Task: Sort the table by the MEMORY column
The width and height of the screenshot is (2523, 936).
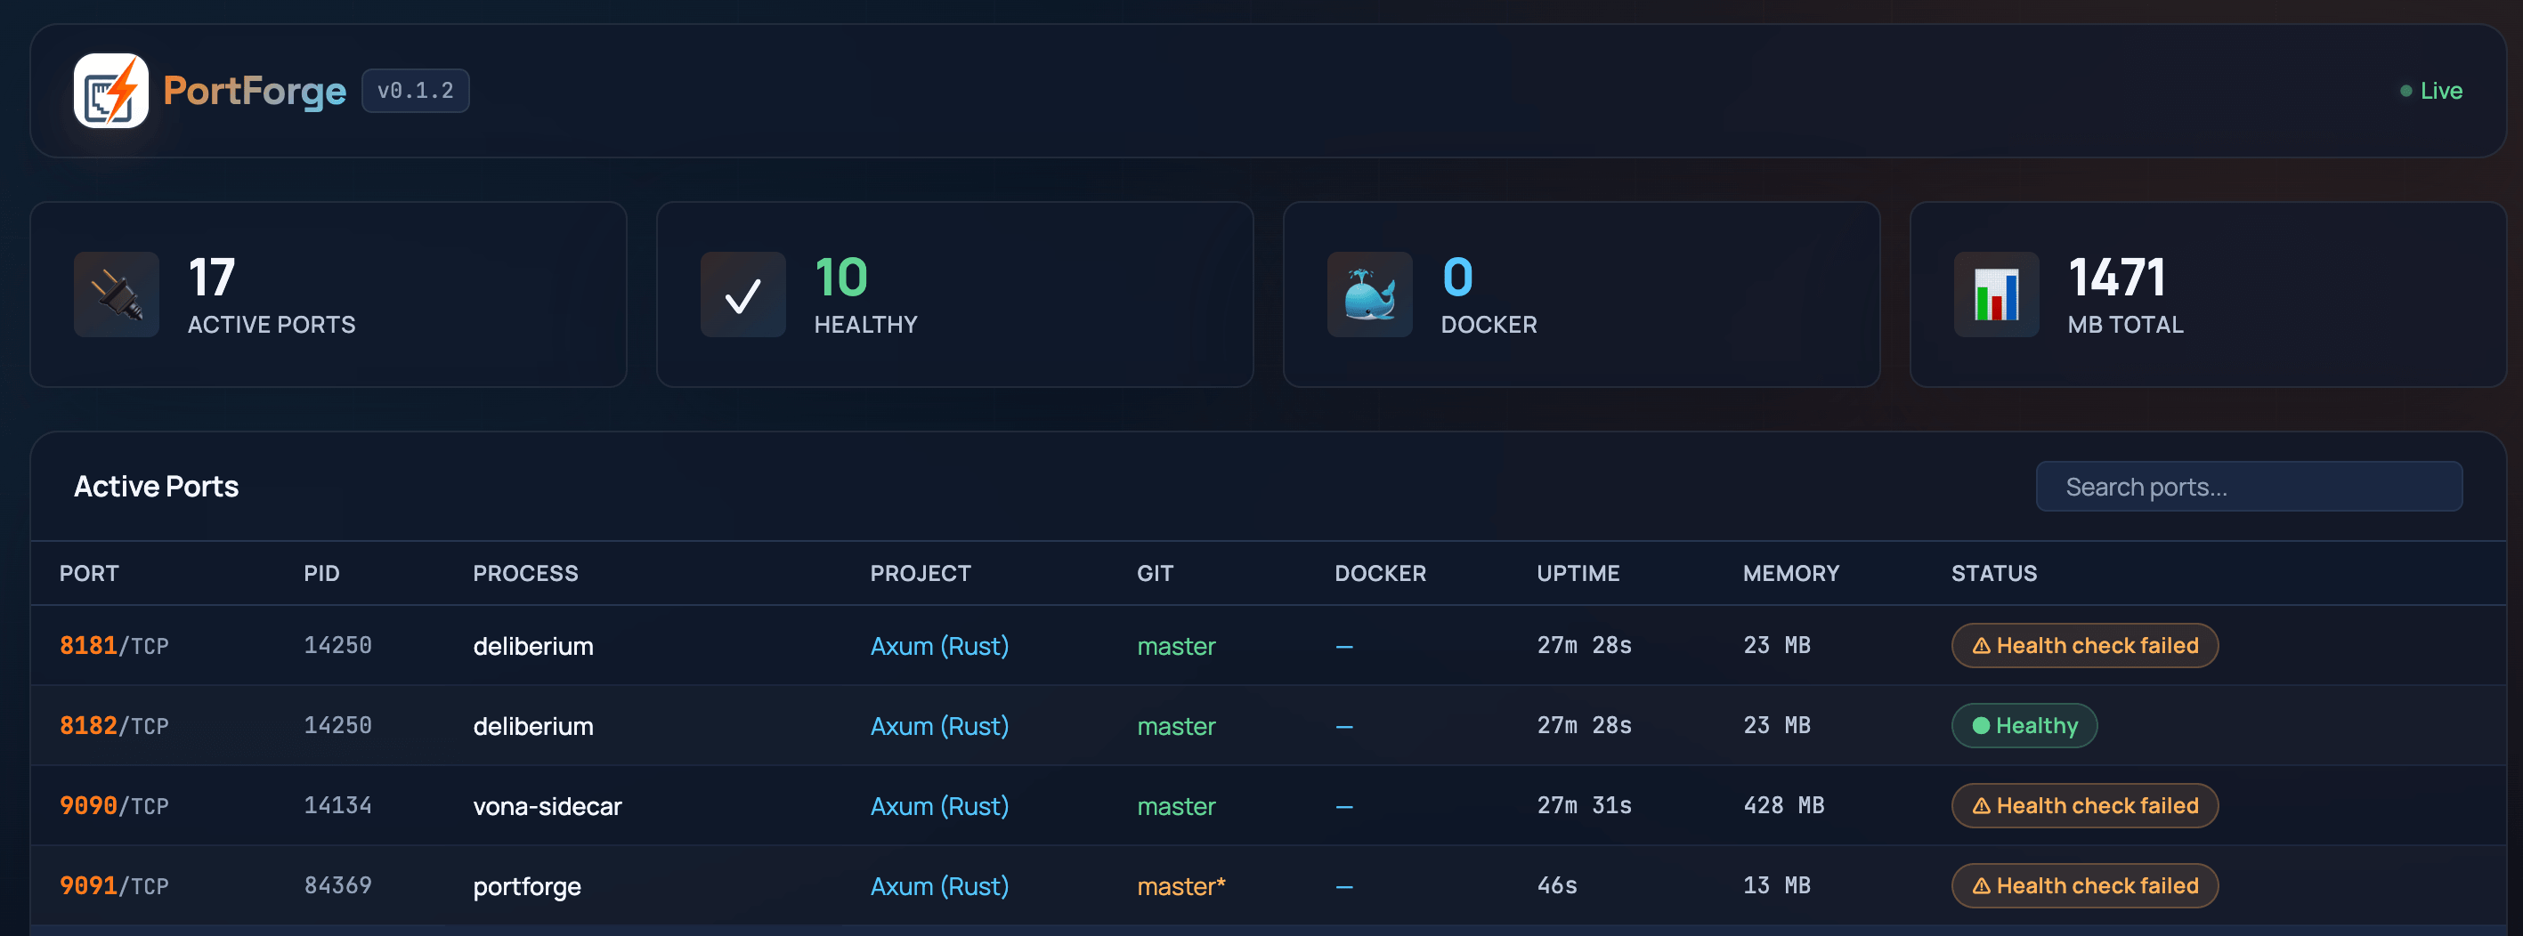Action: 1790,573
